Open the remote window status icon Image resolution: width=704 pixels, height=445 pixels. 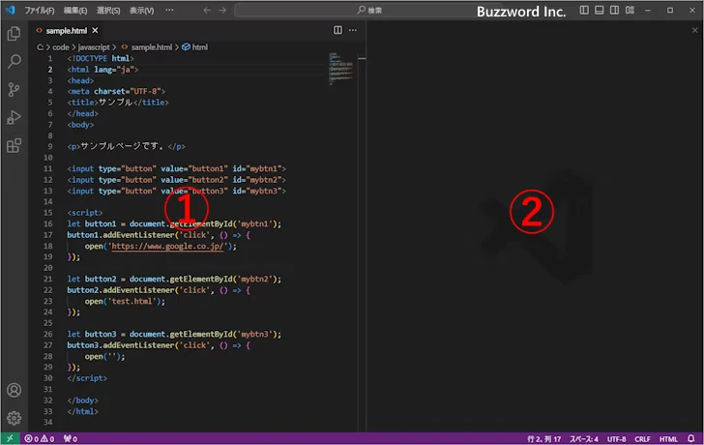click(10, 439)
